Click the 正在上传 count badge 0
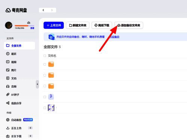Image resolution: width=187 pixels, height=140 pixels. (30, 128)
